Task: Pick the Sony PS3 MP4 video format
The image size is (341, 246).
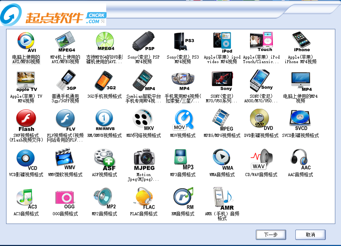Action: [x=183, y=42]
